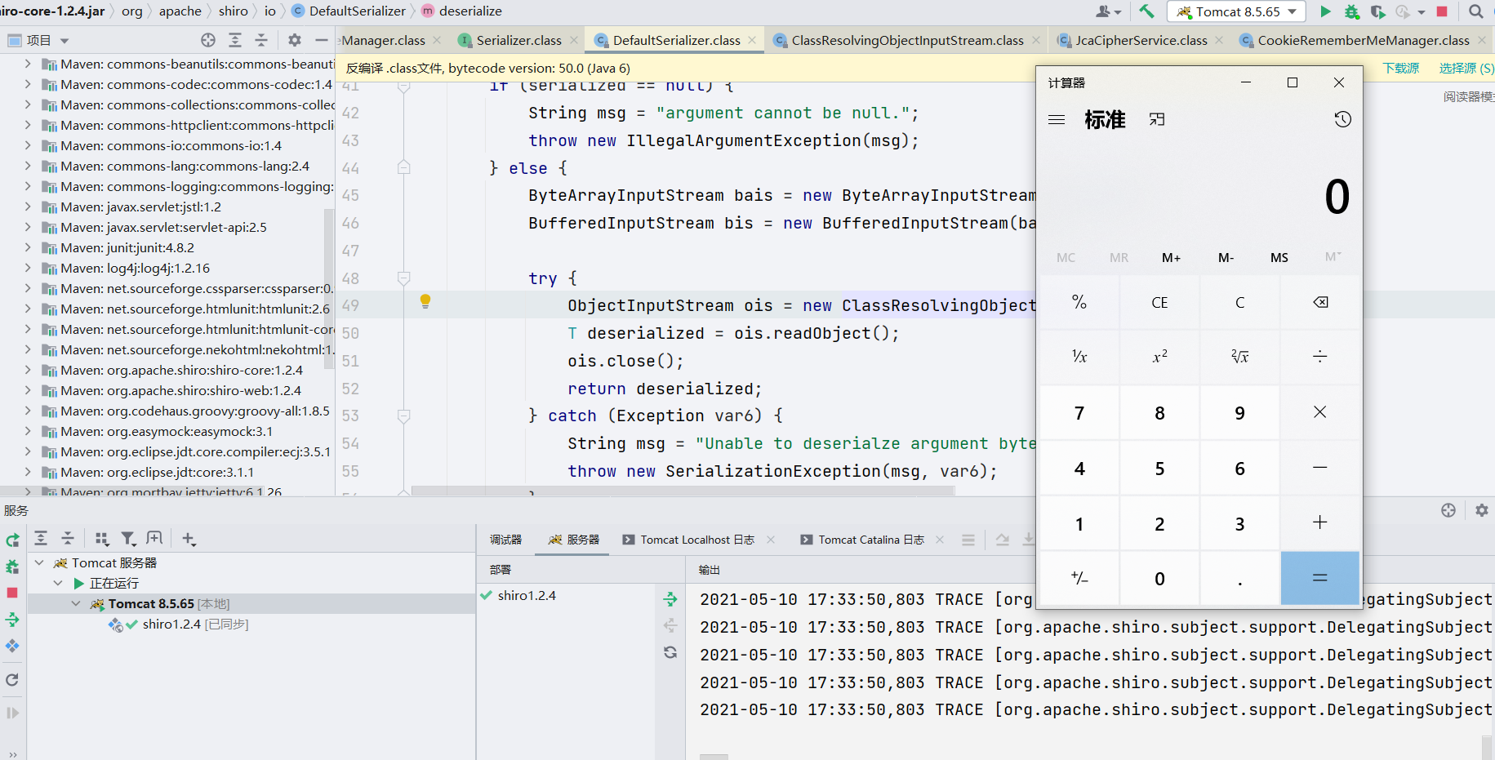Open the Tomcat 8.5.65 run configuration dropdown
Screen dimensions: 1495x760
click(x=1237, y=11)
